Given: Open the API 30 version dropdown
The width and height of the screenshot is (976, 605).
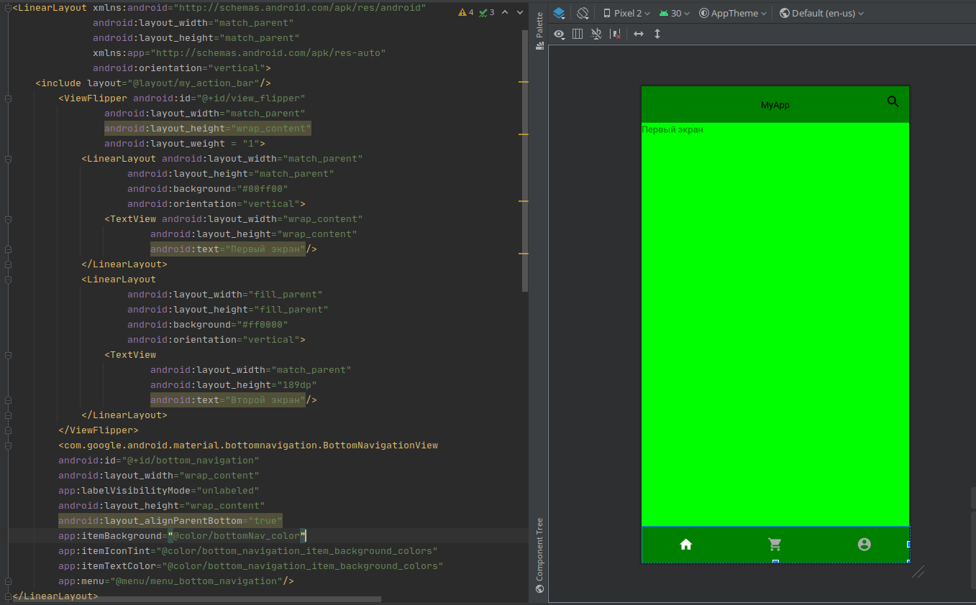Looking at the screenshot, I should pyautogui.click(x=675, y=13).
